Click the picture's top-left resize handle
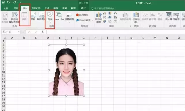185x111 pixels. coord(49,45)
